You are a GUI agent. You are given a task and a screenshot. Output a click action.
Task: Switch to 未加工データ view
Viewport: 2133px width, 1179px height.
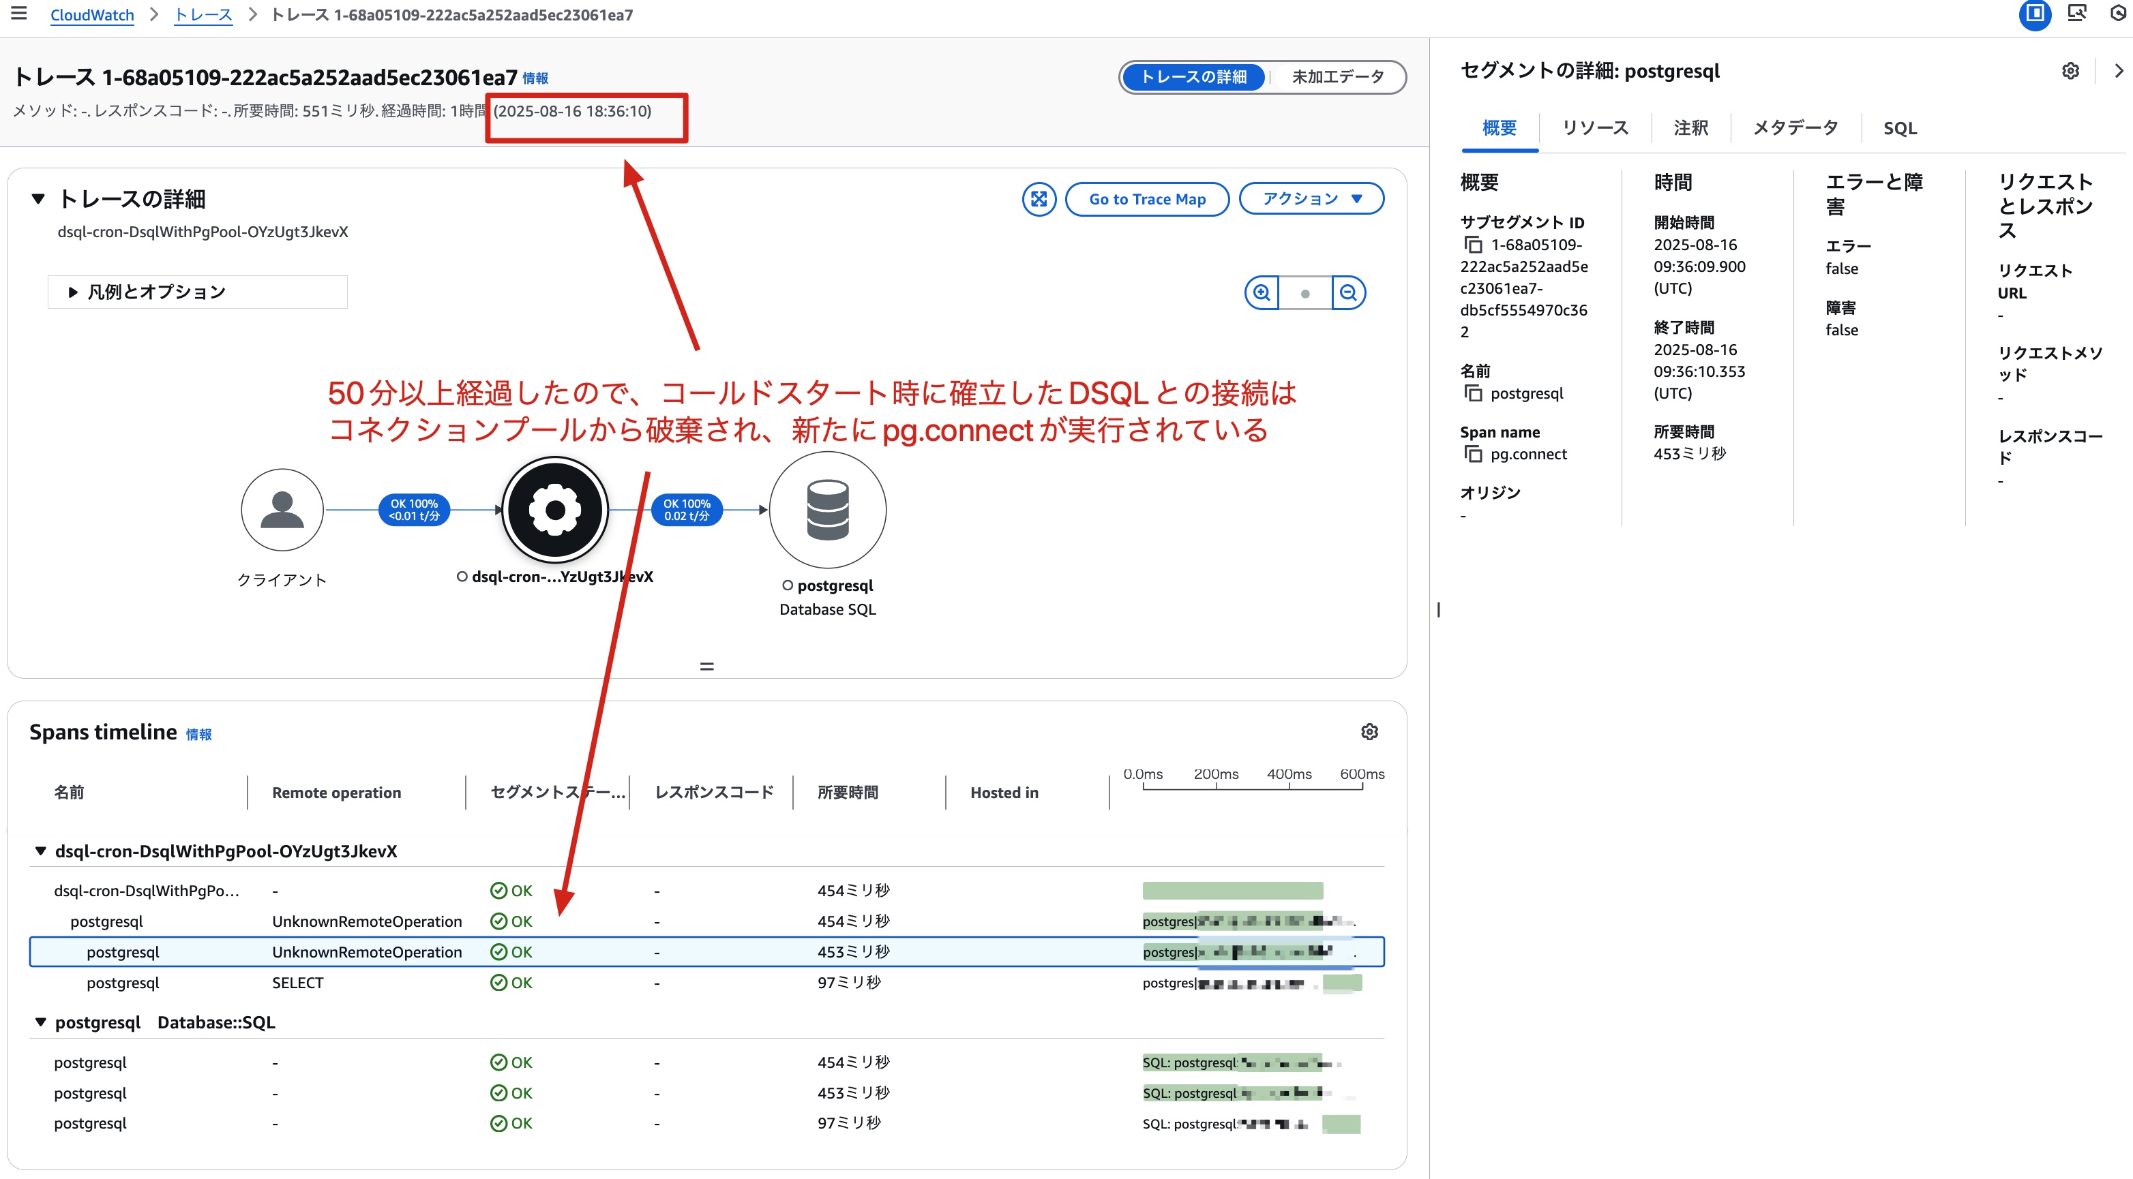click(1337, 77)
